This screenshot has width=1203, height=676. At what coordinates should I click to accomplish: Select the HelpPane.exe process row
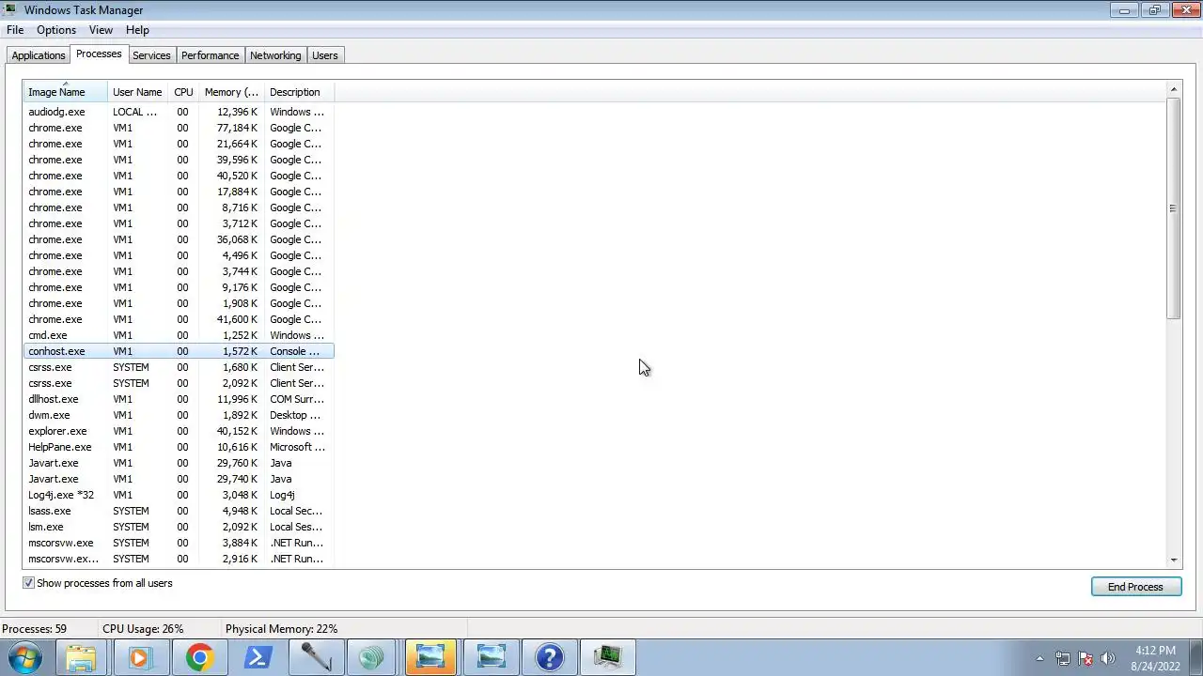179,447
